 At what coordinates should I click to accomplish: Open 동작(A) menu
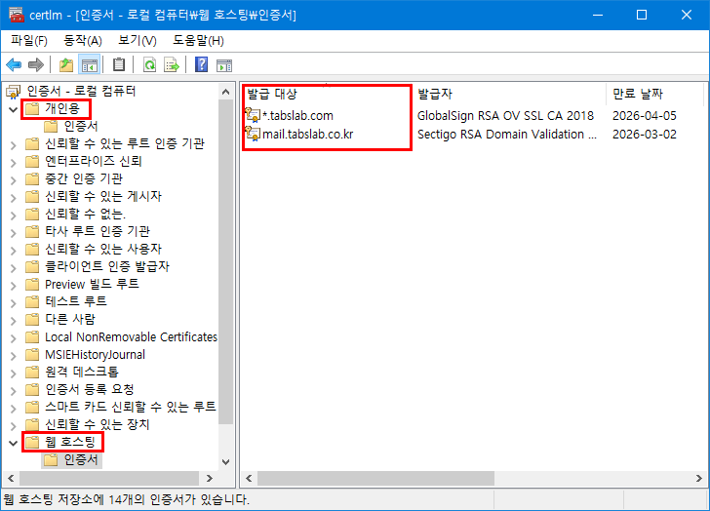83,41
